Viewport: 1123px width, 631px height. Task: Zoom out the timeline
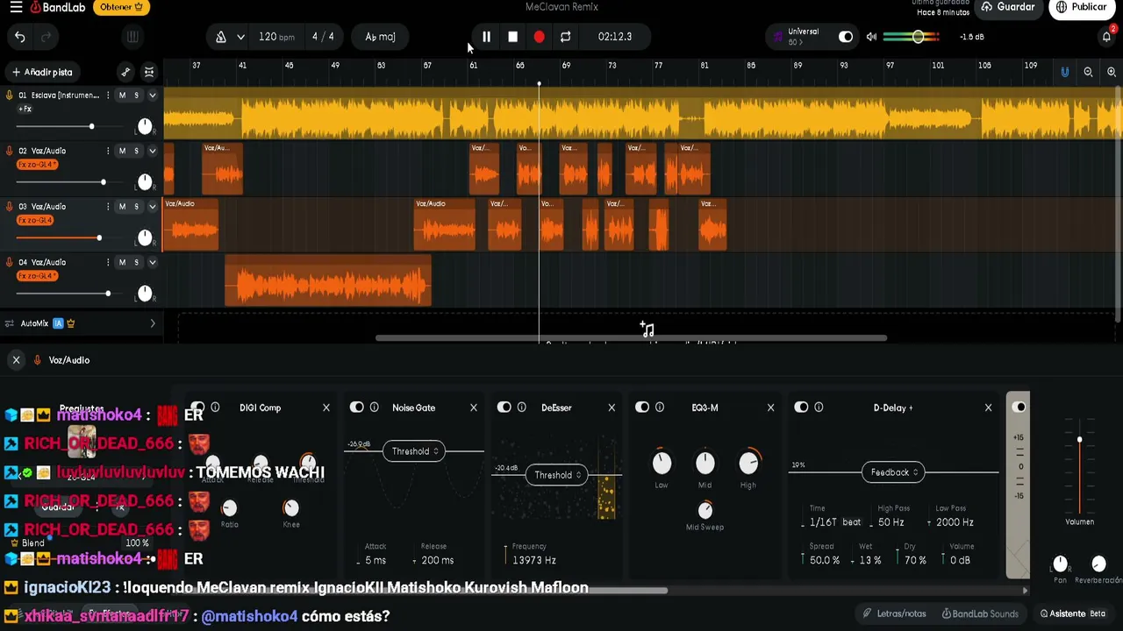click(x=1088, y=72)
